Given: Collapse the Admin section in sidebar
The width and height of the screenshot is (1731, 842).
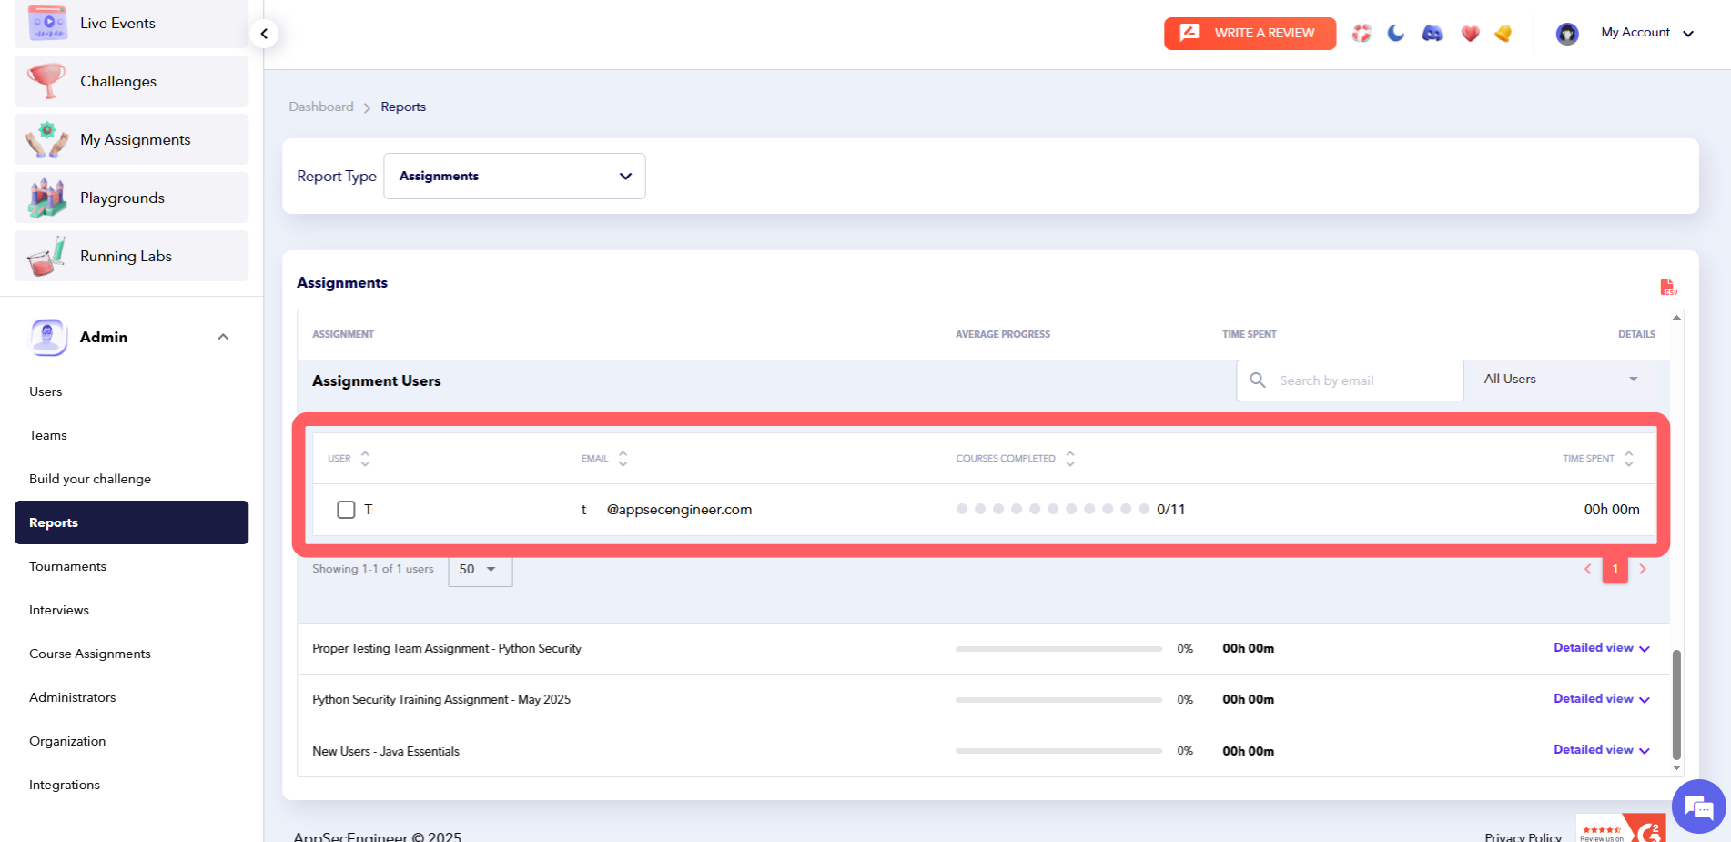Looking at the screenshot, I should (223, 336).
